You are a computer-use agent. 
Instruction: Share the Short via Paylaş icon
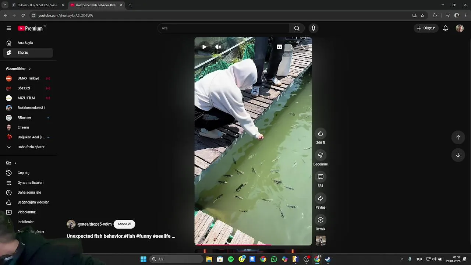pyautogui.click(x=321, y=198)
